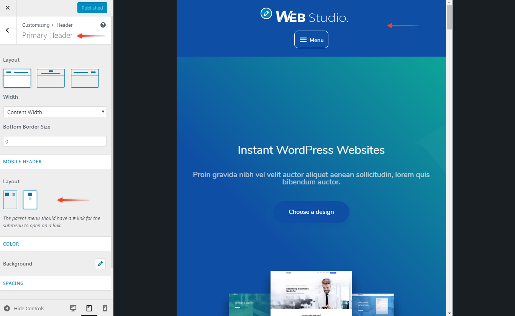
Task: Click the preview scrollbar down arrow
Action: (449, 313)
